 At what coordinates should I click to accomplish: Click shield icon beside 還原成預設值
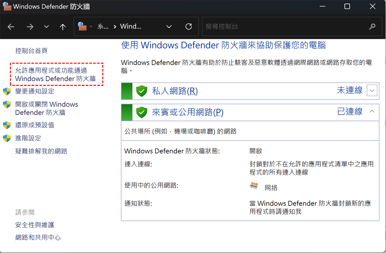pyautogui.click(x=7, y=125)
